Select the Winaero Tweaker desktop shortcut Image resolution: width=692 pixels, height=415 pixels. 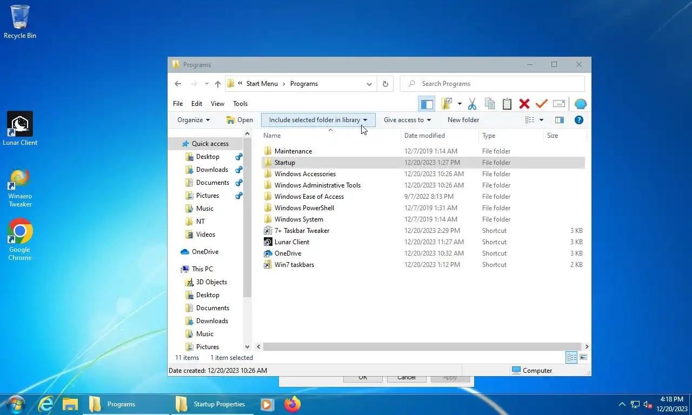point(20,188)
